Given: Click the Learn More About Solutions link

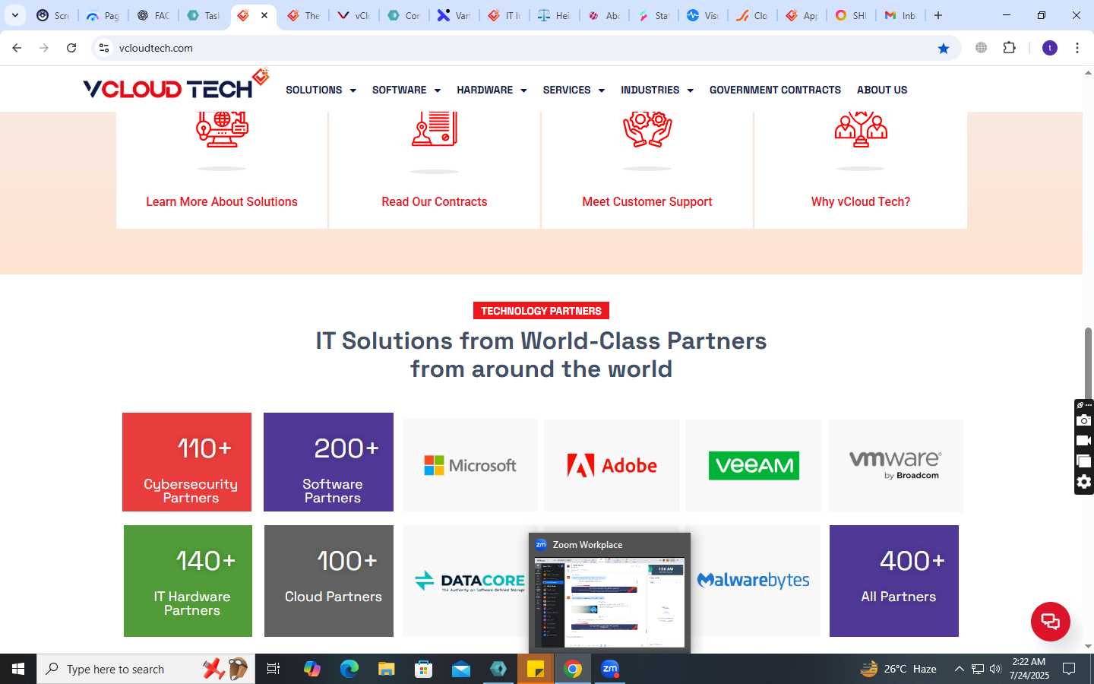Looking at the screenshot, I should (222, 201).
